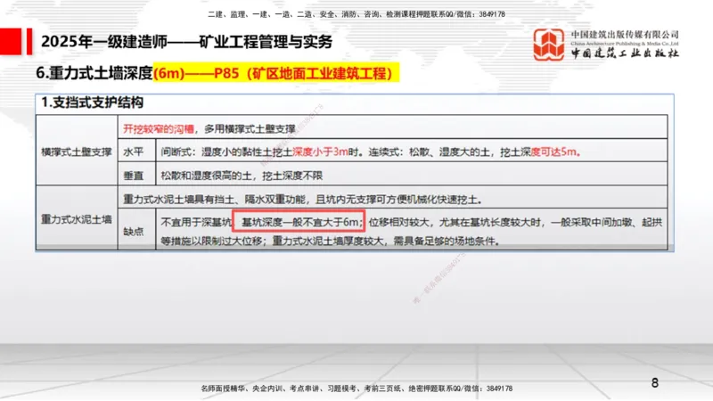Click the red text '深度小于3m'

320,151
